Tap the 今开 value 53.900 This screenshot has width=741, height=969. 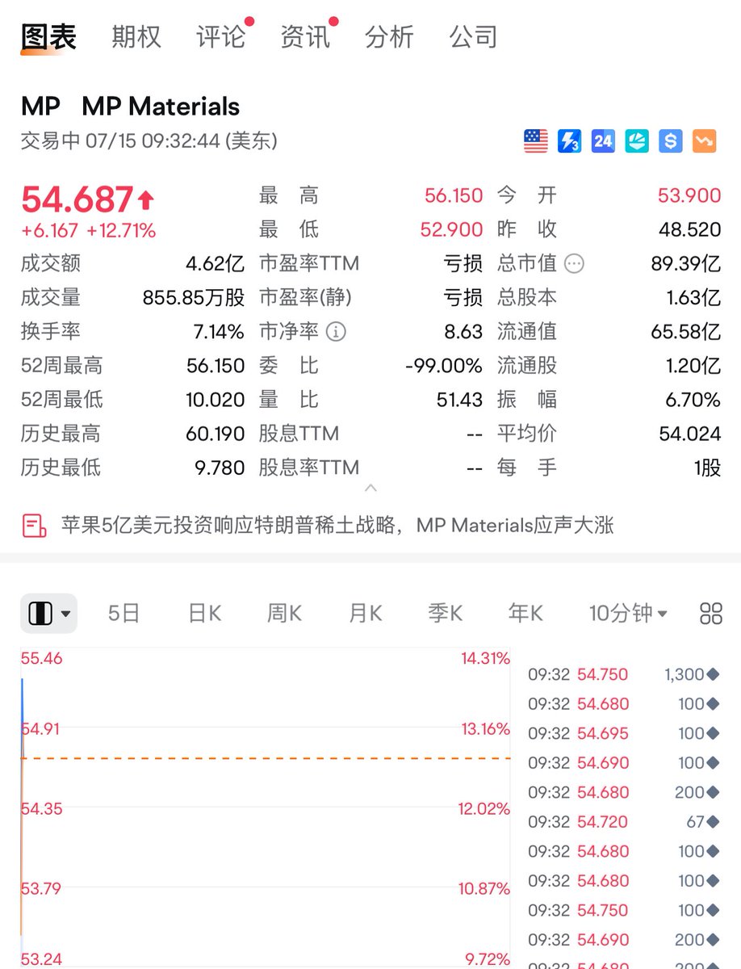[x=689, y=195]
